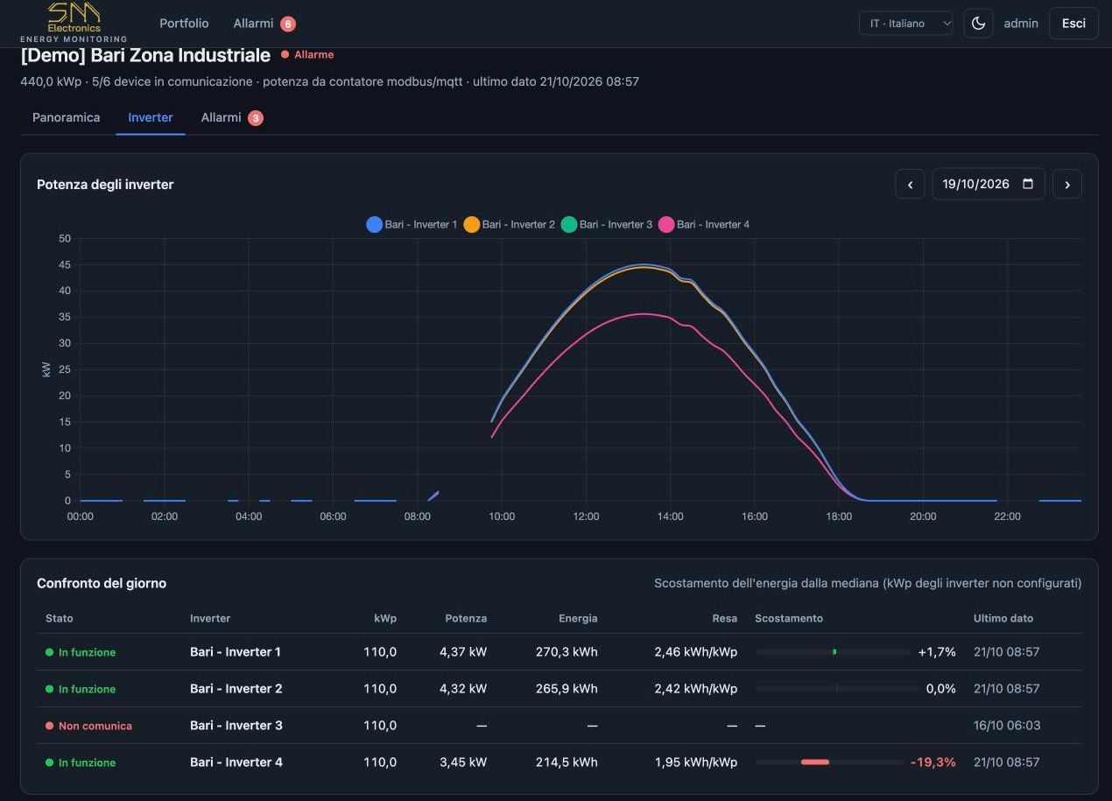Open the calendar picker icon in the date field
The height and width of the screenshot is (801, 1112).
pyautogui.click(x=1028, y=184)
